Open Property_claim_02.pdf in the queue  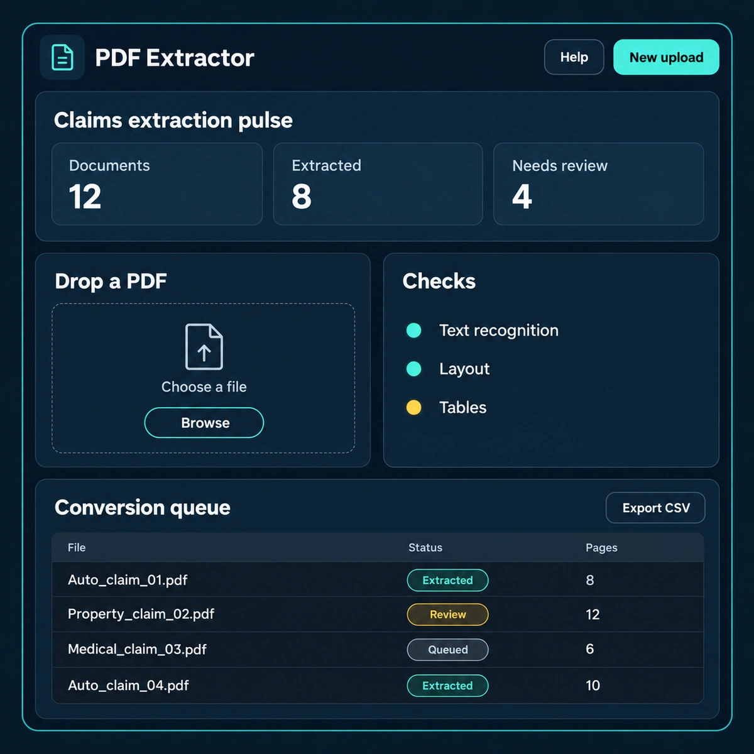pyautogui.click(x=141, y=614)
